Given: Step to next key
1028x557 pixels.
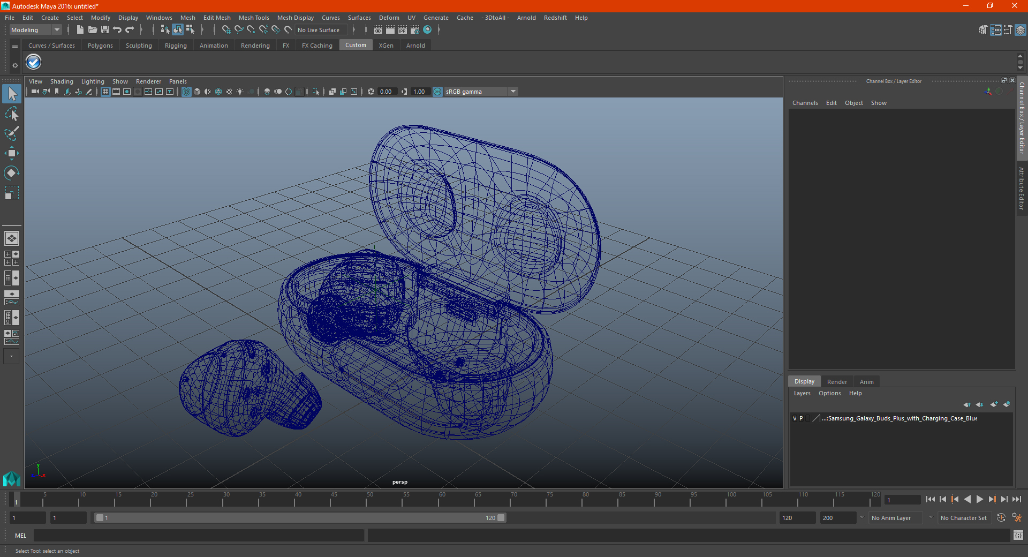Looking at the screenshot, I should (x=992, y=499).
